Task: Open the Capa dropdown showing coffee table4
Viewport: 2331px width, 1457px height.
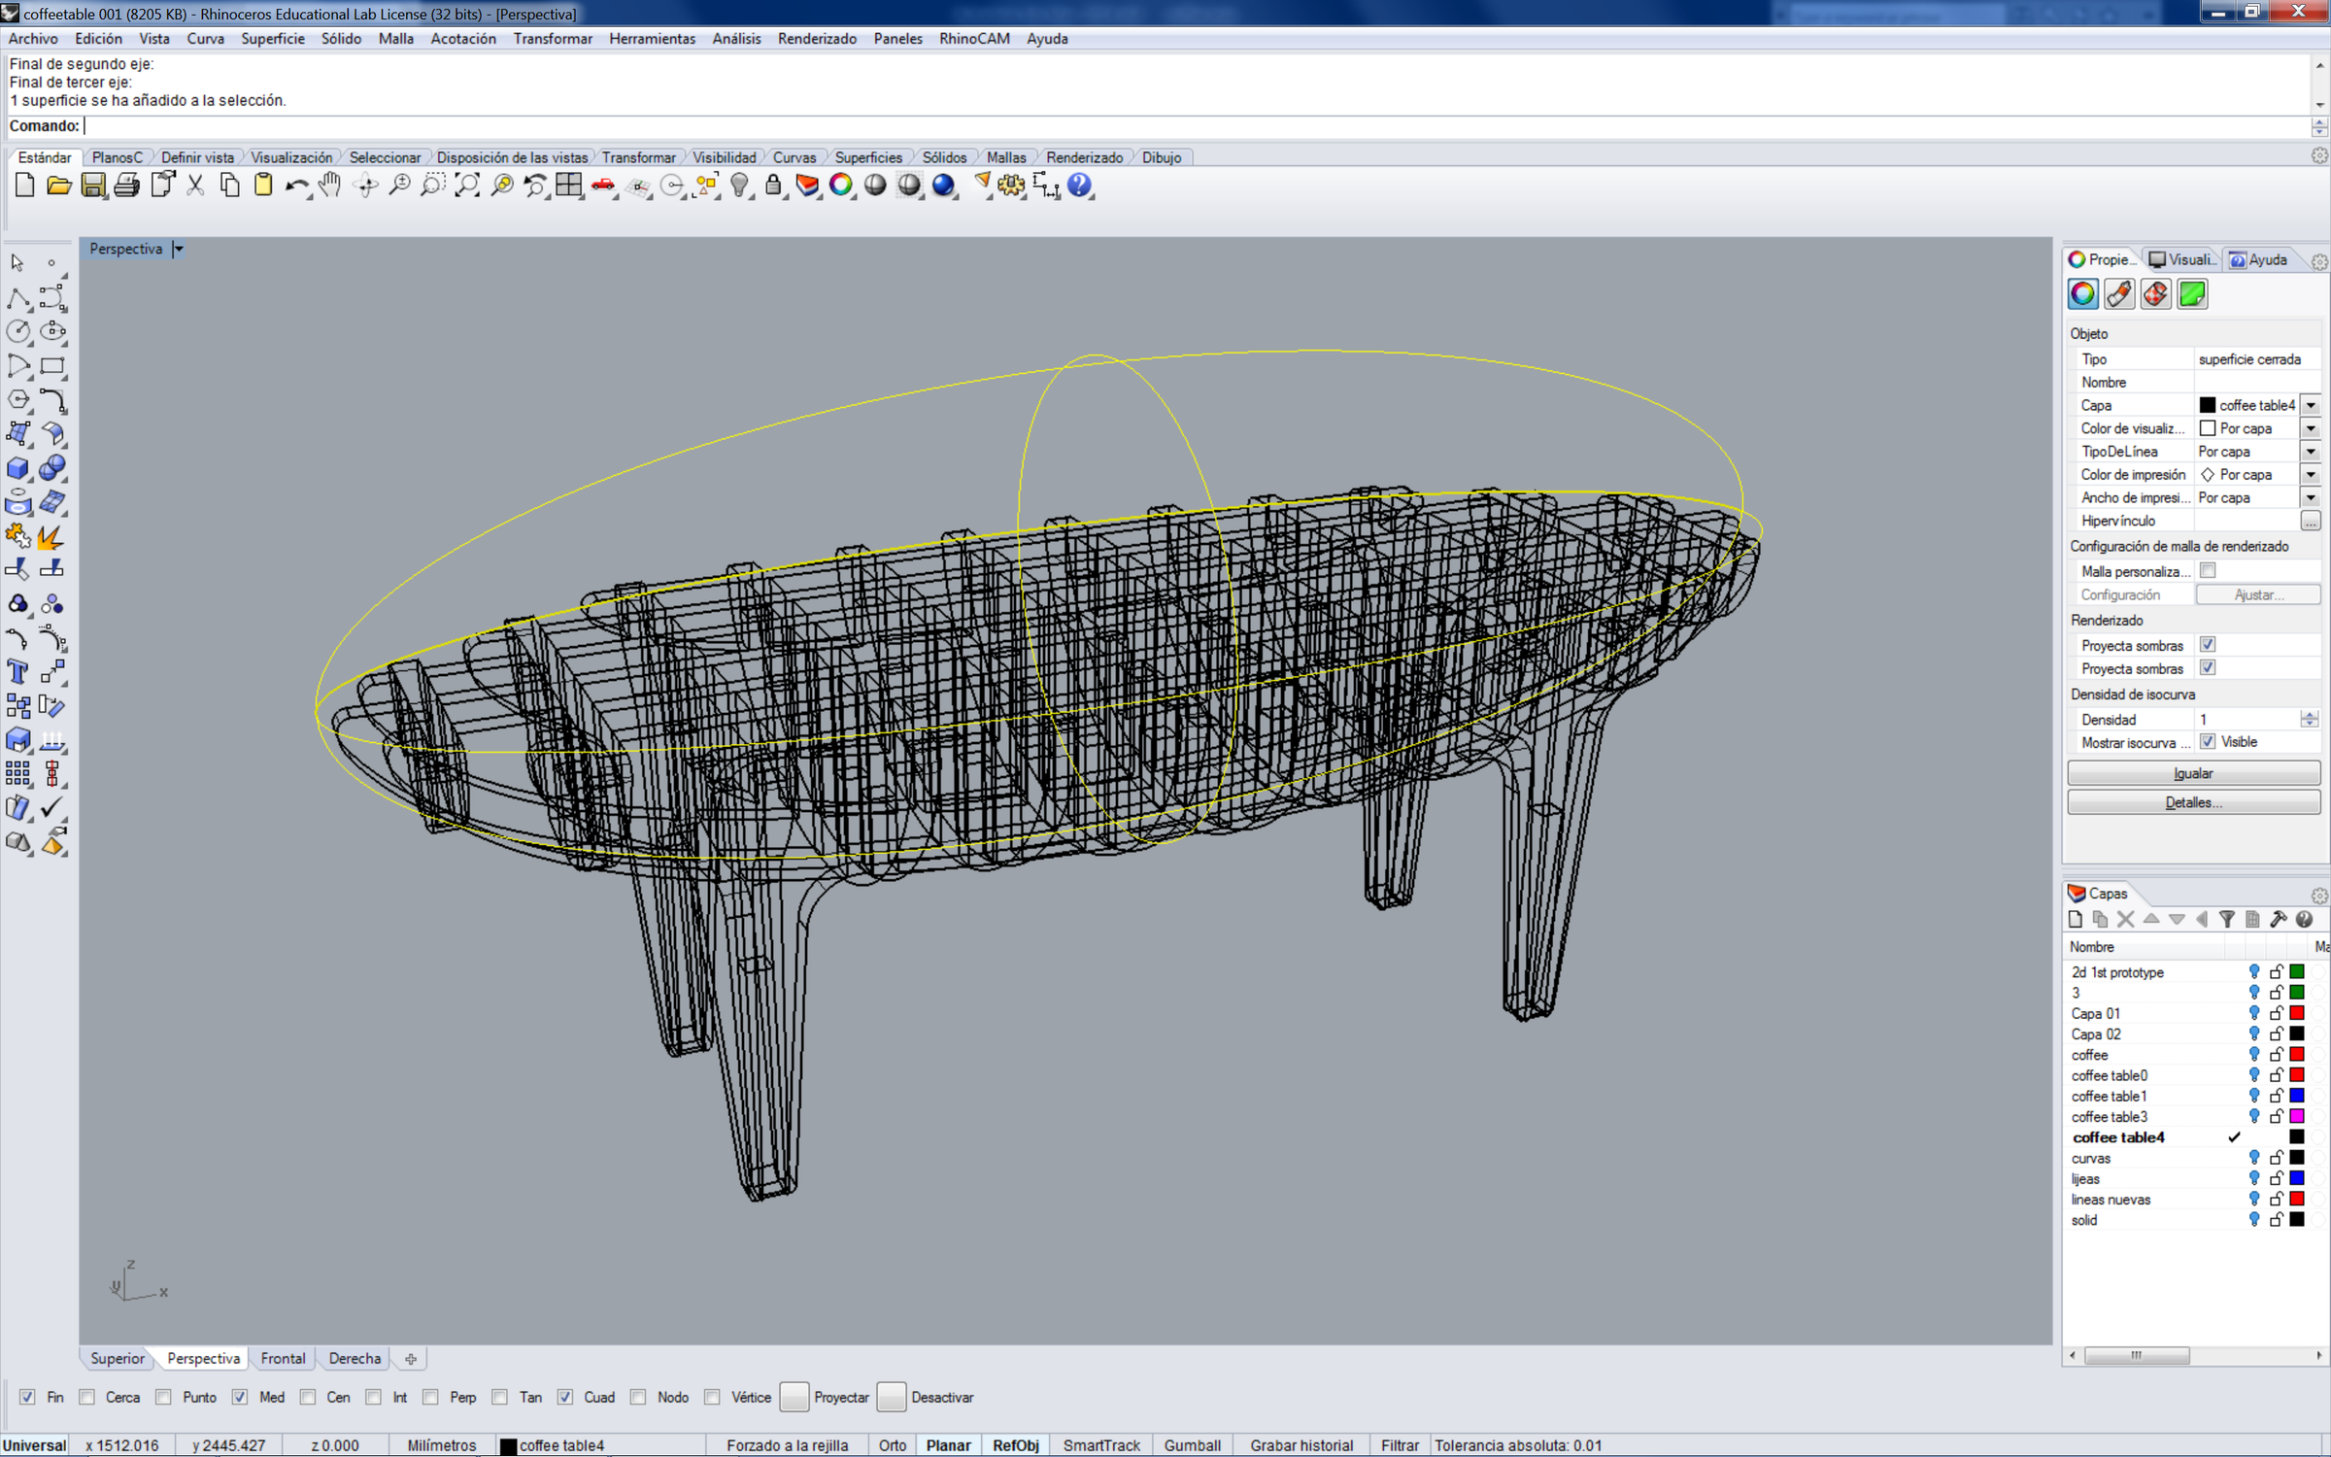Action: (2311, 405)
